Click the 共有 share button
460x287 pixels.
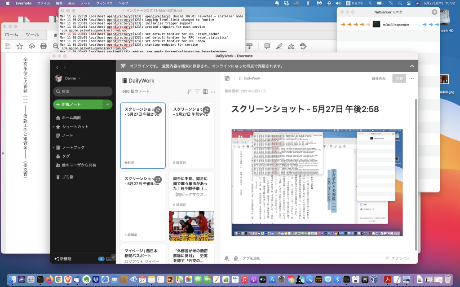[399, 78]
